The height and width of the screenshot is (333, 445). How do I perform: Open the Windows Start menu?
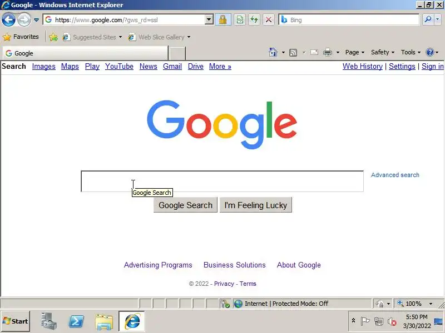(16, 321)
